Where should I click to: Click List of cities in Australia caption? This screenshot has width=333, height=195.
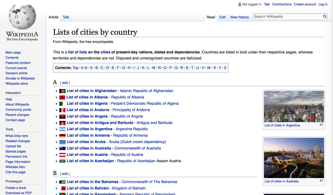tap(281, 181)
